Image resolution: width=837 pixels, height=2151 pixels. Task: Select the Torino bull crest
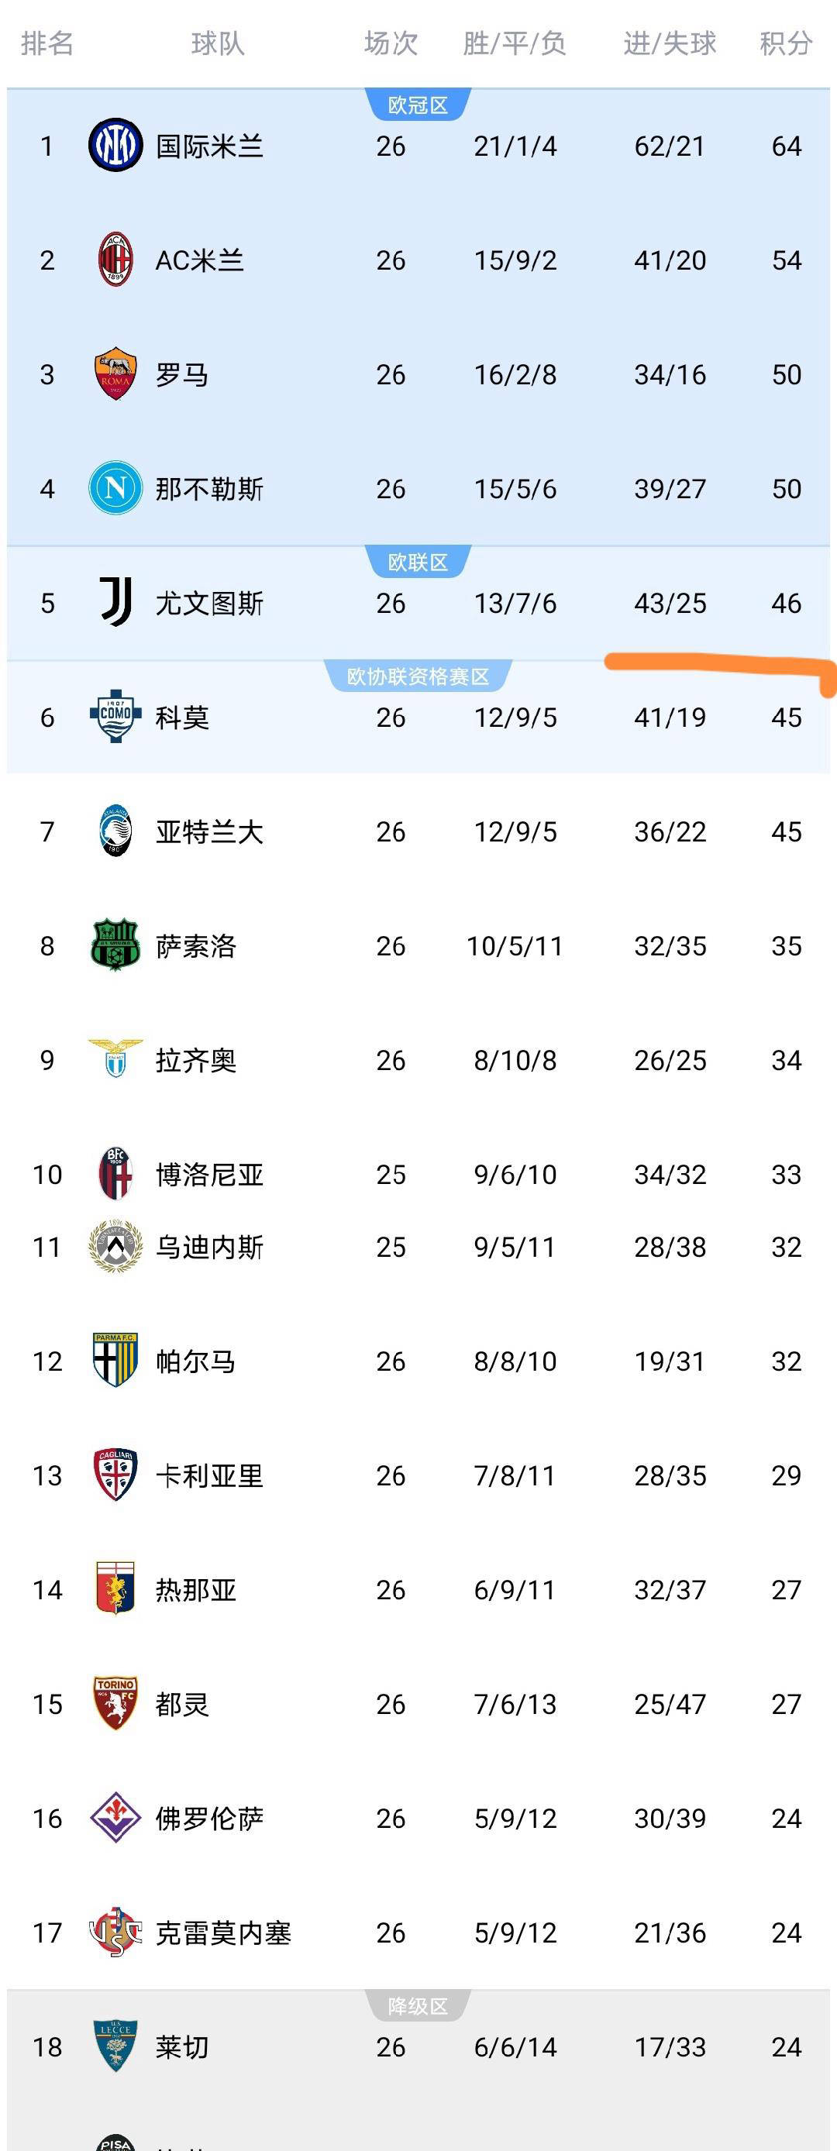(115, 1703)
